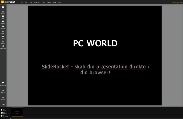
Task: Add a New slide
Action: pos(4,110)
